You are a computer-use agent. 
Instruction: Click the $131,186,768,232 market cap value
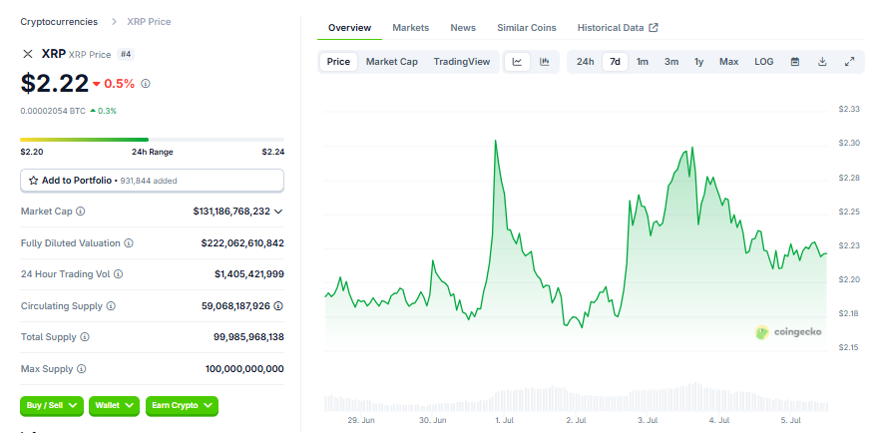[231, 212]
